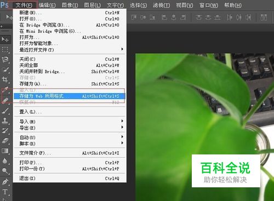Expand the 导出(E) submenu
Image resolution: width=274 pixels, height=201 pixels.
[70, 128]
